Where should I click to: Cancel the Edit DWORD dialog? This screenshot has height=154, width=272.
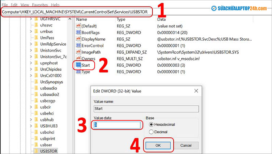coord(186,145)
